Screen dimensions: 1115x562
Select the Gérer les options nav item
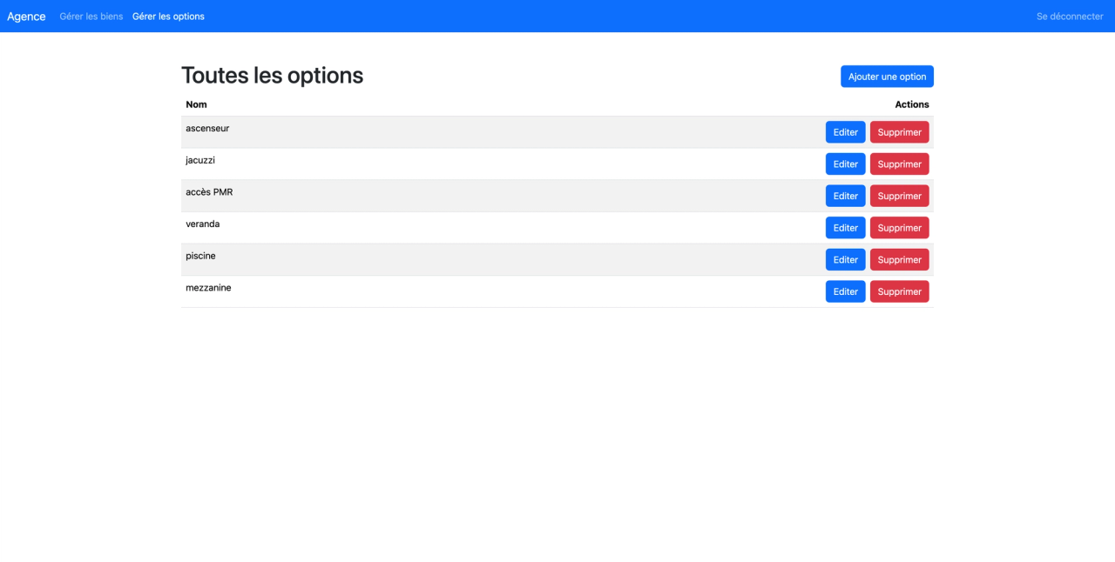tap(168, 17)
